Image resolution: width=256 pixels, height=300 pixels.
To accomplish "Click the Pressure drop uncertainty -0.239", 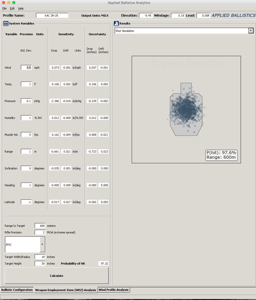I will (92, 101).
